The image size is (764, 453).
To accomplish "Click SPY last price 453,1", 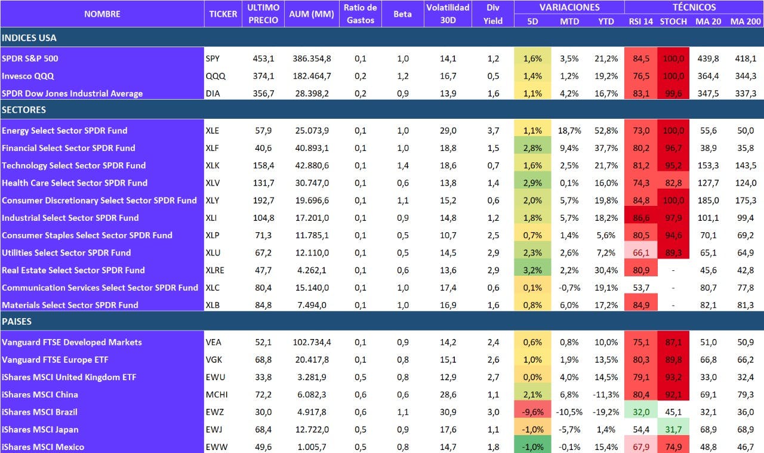I will point(263,58).
